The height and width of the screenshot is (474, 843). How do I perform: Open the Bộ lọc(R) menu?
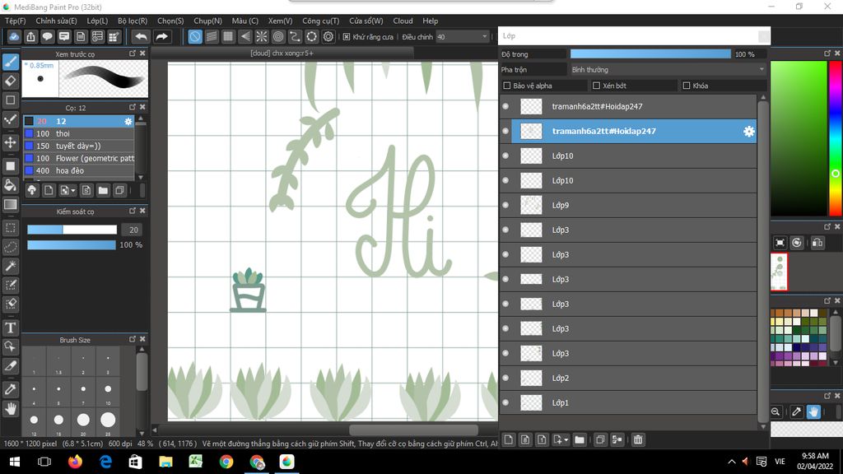click(133, 21)
